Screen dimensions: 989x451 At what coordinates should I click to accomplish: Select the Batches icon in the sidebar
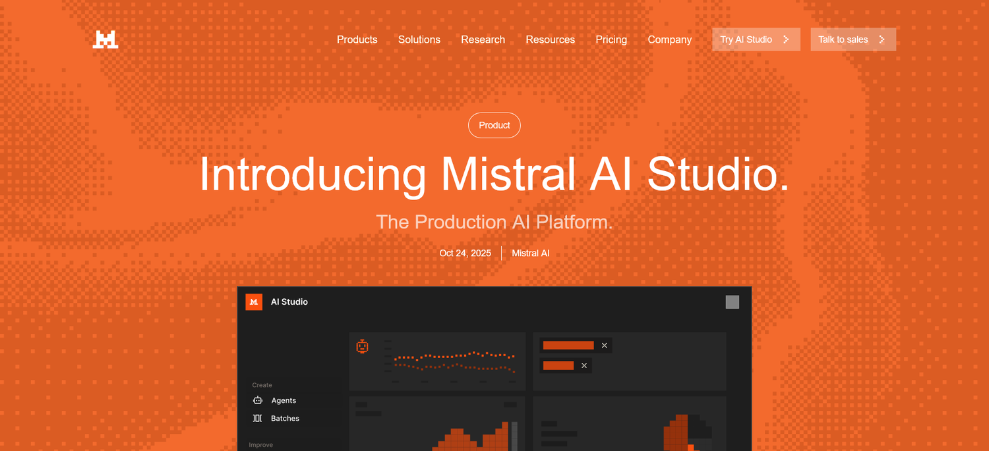pyautogui.click(x=257, y=418)
